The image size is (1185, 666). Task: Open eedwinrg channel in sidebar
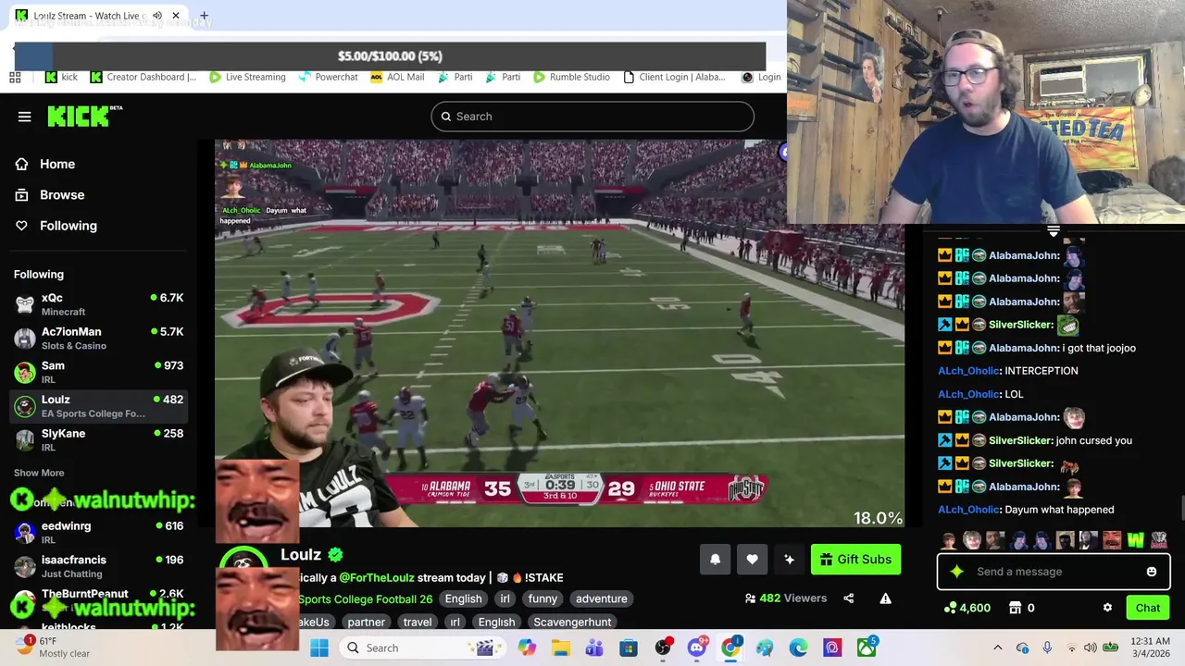[x=99, y=532]
